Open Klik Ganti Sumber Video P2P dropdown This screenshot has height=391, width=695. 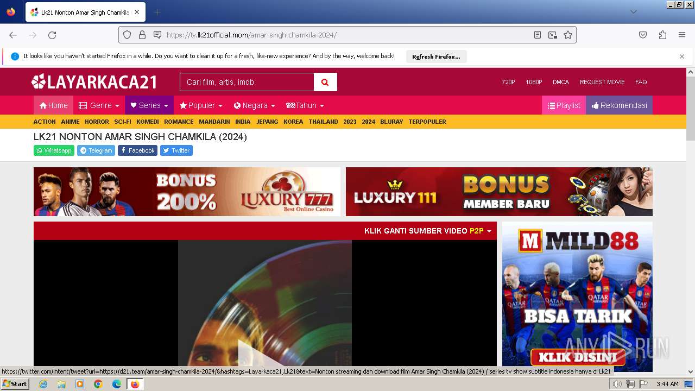pyautogui.click(x=428, y=231)
